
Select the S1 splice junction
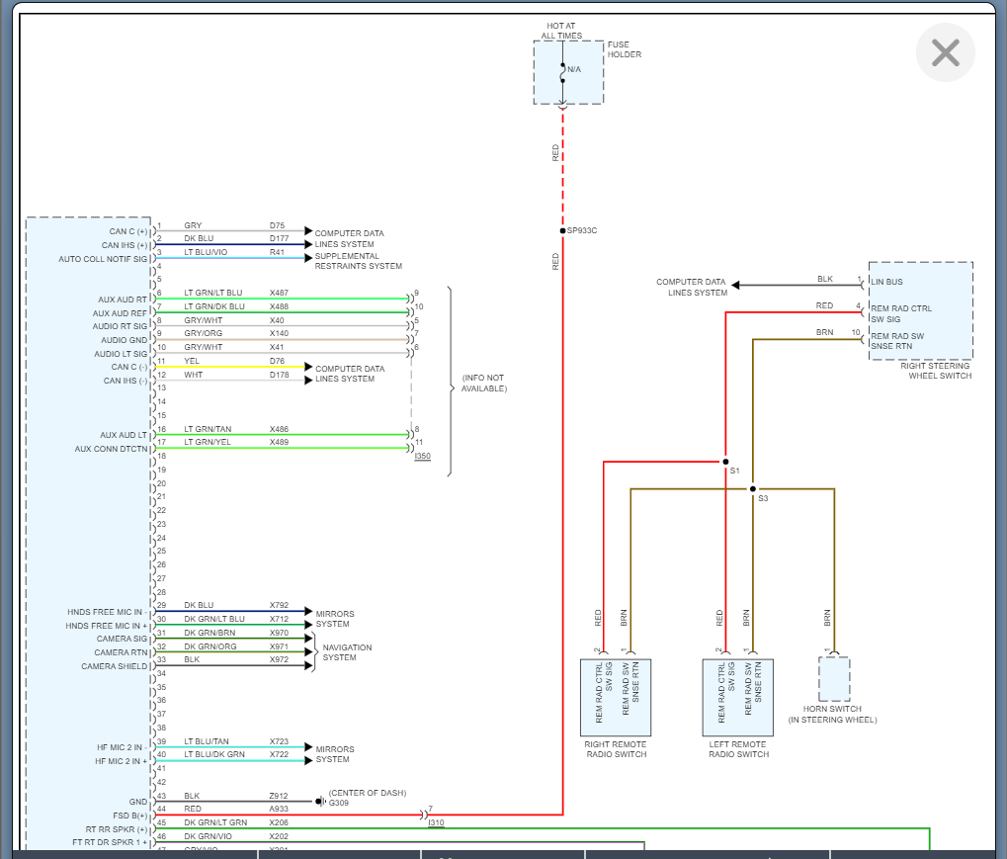point(725,462)
